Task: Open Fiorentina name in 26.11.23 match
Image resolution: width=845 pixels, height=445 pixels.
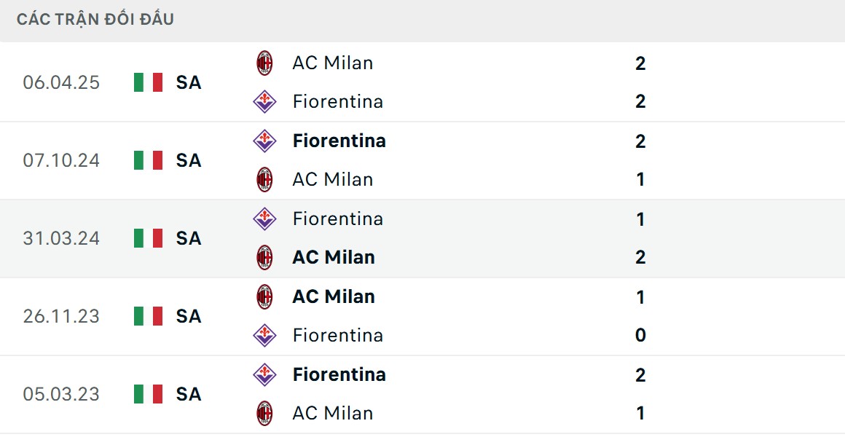Action: [337, 335]
